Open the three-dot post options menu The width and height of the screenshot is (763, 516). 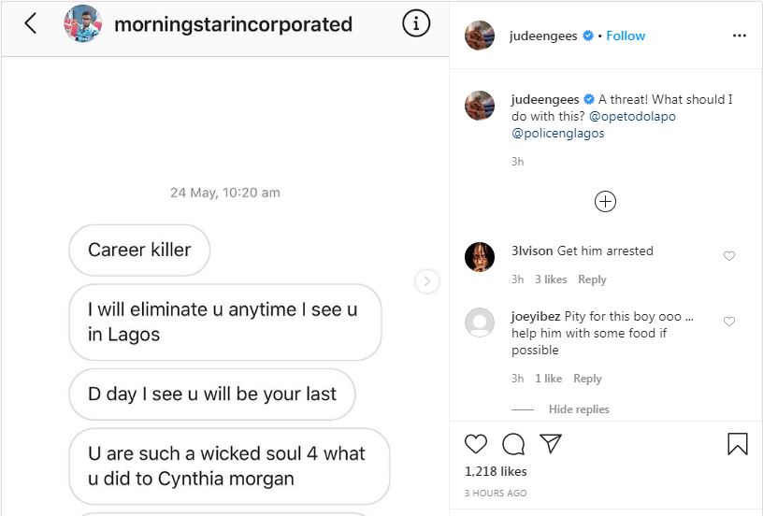pos(740,36)
